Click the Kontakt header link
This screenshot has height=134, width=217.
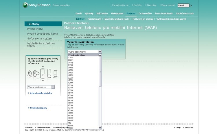click(137, 5)
